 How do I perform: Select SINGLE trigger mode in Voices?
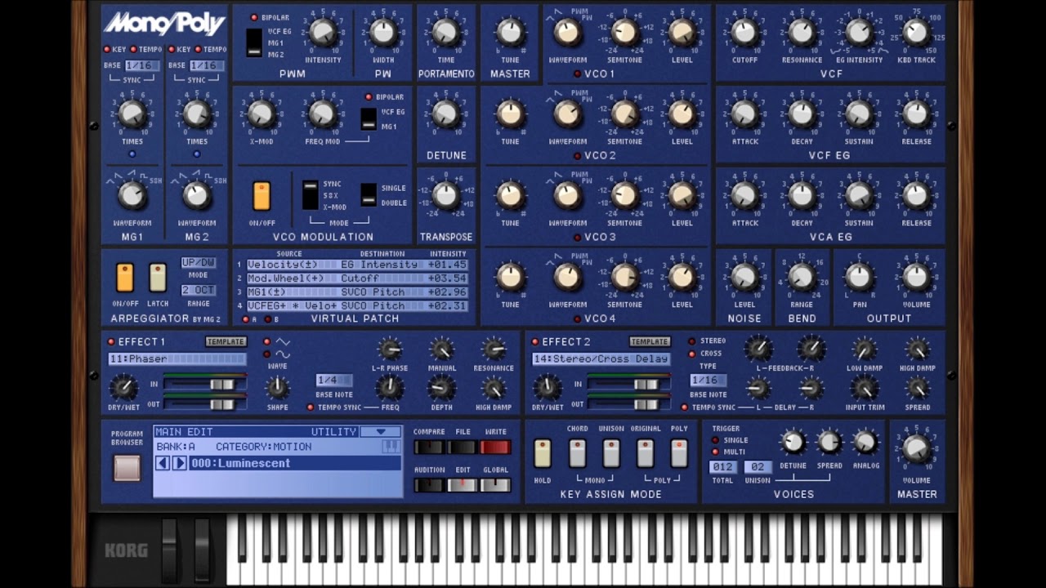click(716, 440)
